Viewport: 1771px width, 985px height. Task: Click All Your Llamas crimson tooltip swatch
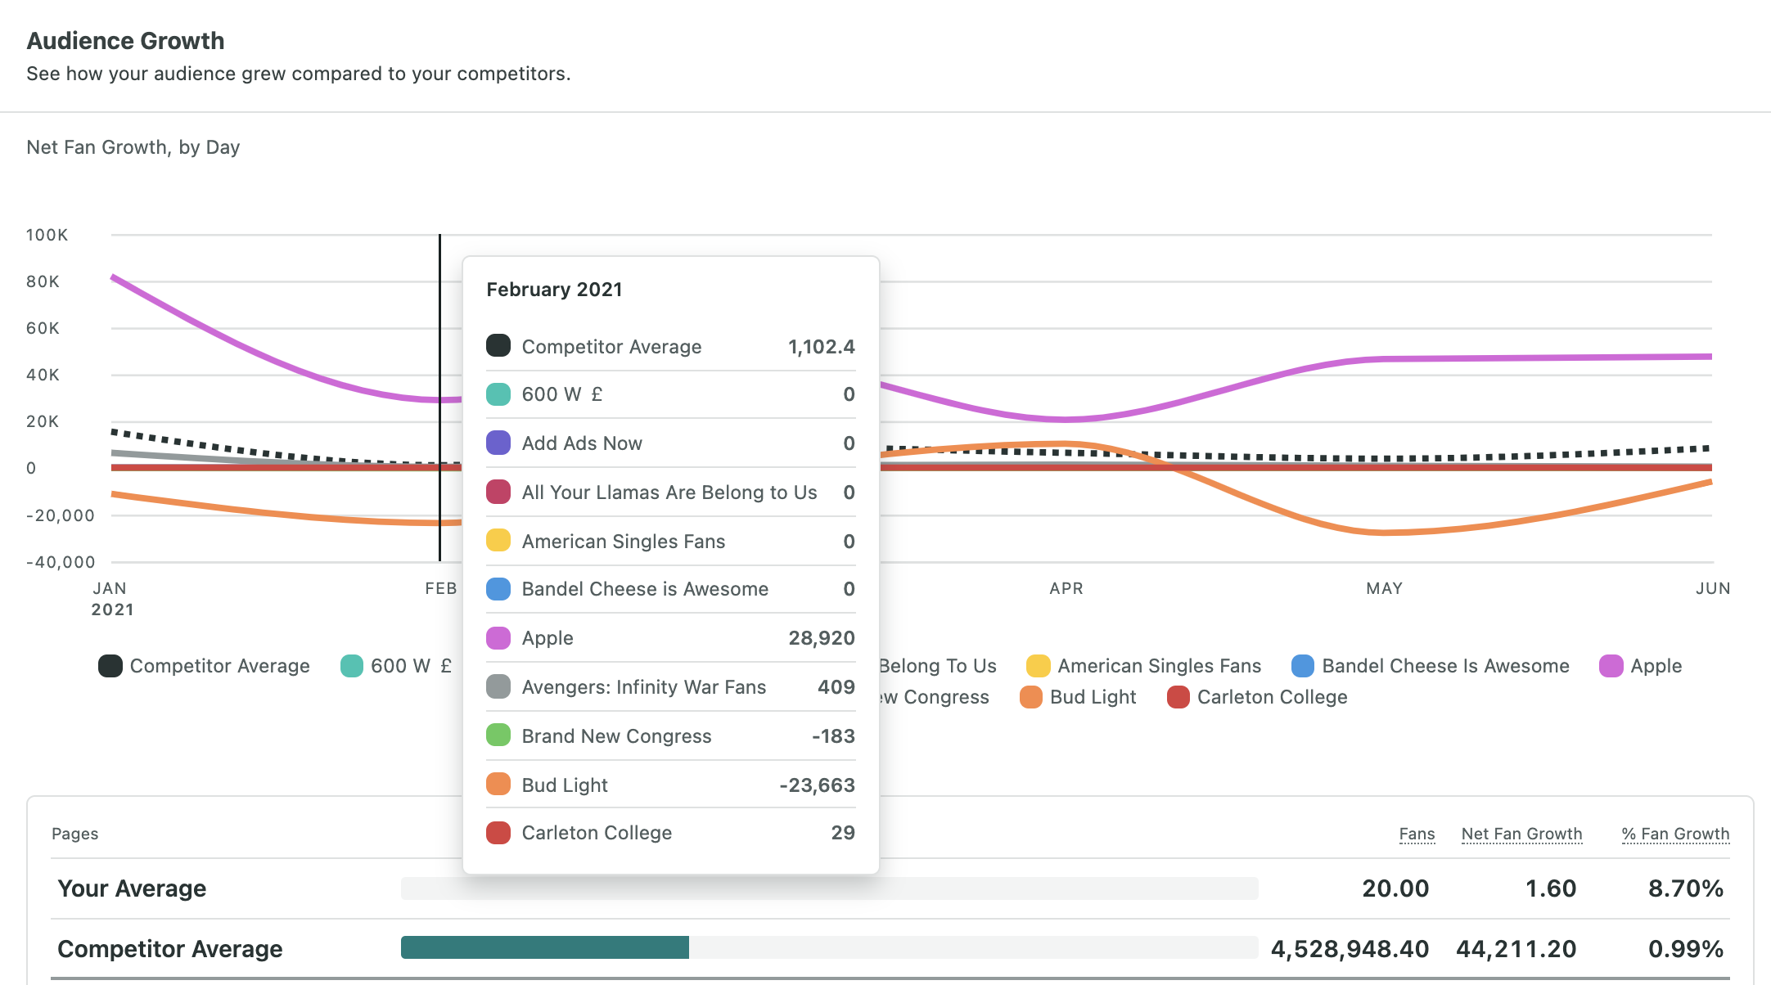pyautogui.click(x=498, y=492)
